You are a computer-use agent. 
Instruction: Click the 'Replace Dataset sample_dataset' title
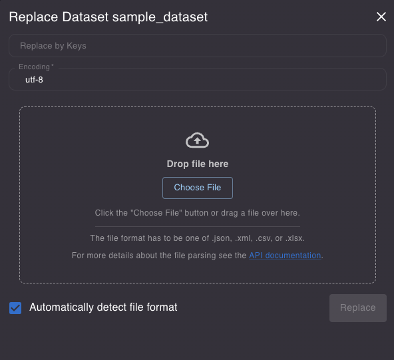pyautogui.click(x=108, y=17)
